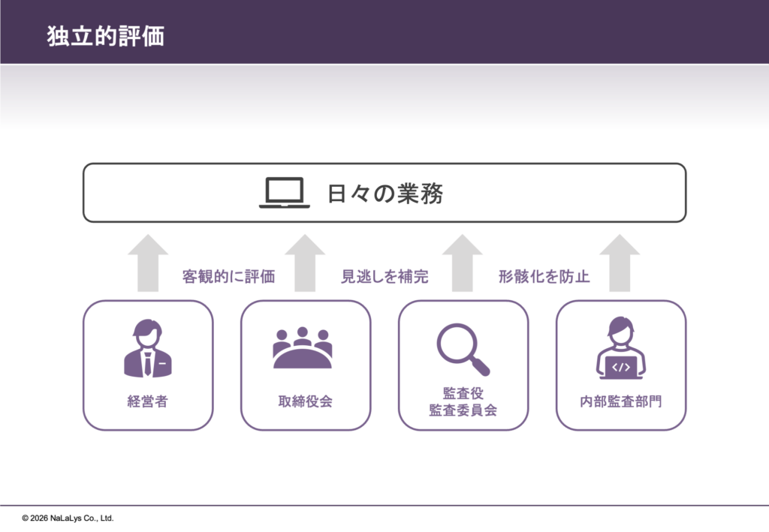Select the 内部監査部門 label text
The width and height of the screenshot is (769, 532).
[620, 401]
